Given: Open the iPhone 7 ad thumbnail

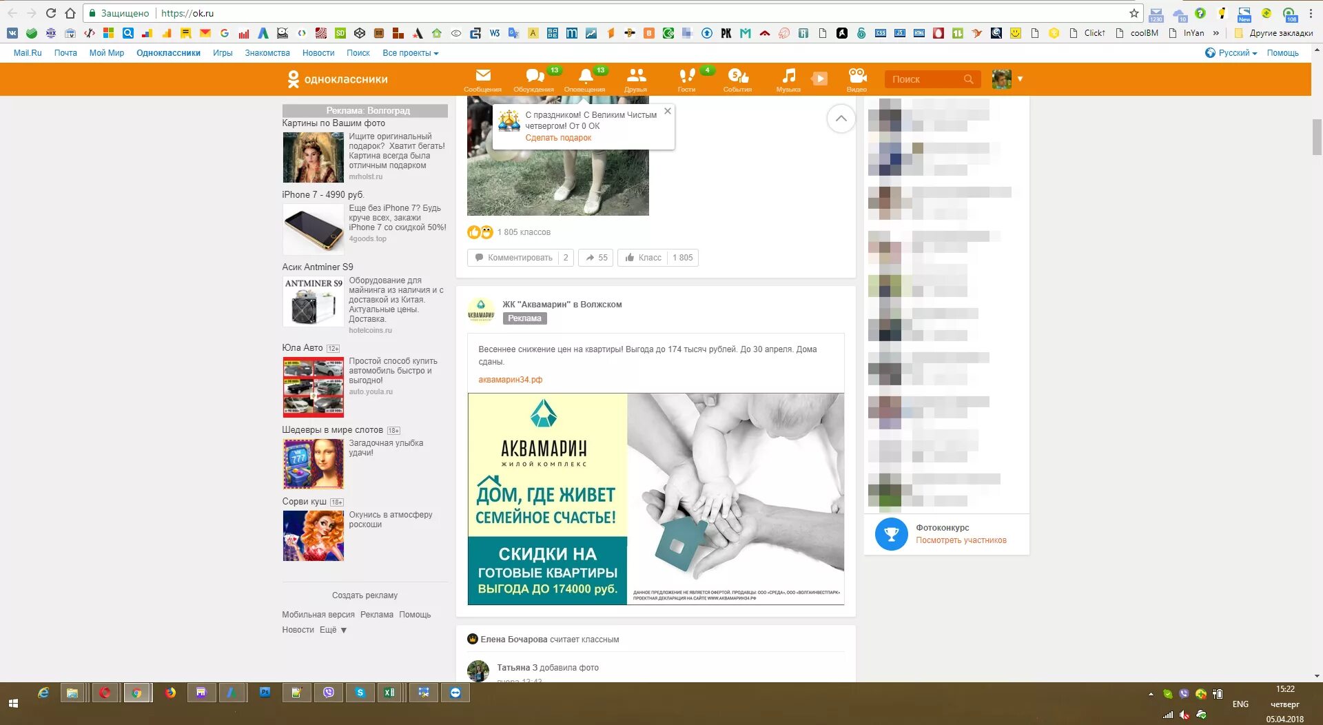Looking at the screenshot, I should [x=313, y=229].
